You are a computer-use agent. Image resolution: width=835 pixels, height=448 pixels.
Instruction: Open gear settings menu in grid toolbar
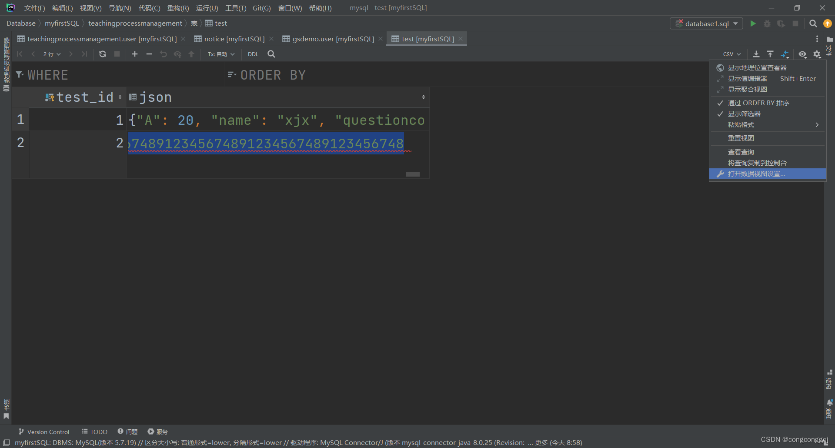point(817,54)
